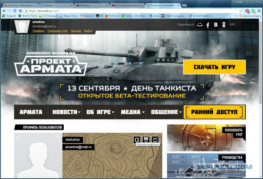Viewport: 263px width, 179px height.
Task: Share via the Odnoklassniki icon
Action: pyautogui.click(x=224, y=25)
